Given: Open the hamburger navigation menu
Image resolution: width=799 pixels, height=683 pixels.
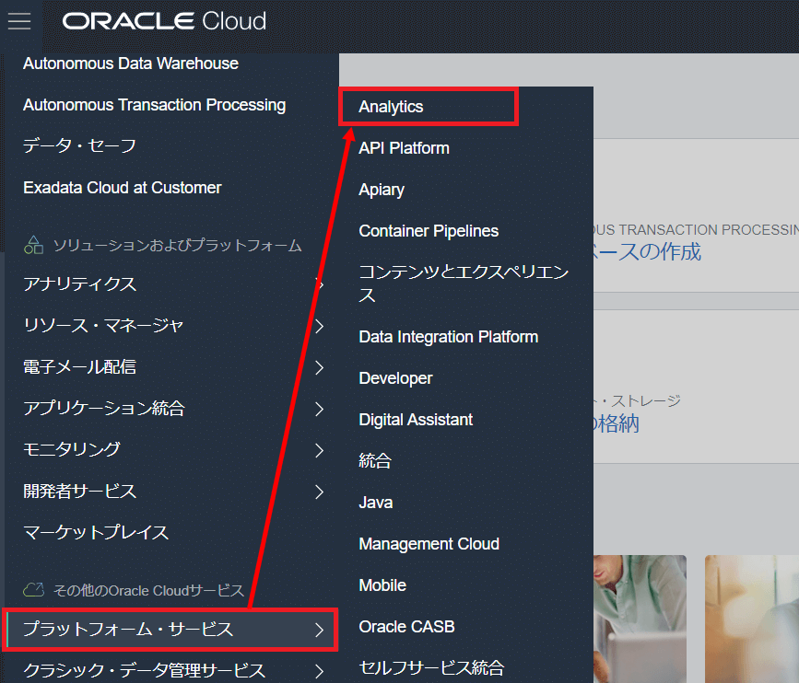Looking at the screenshot, I should click(x=19, y=21).
